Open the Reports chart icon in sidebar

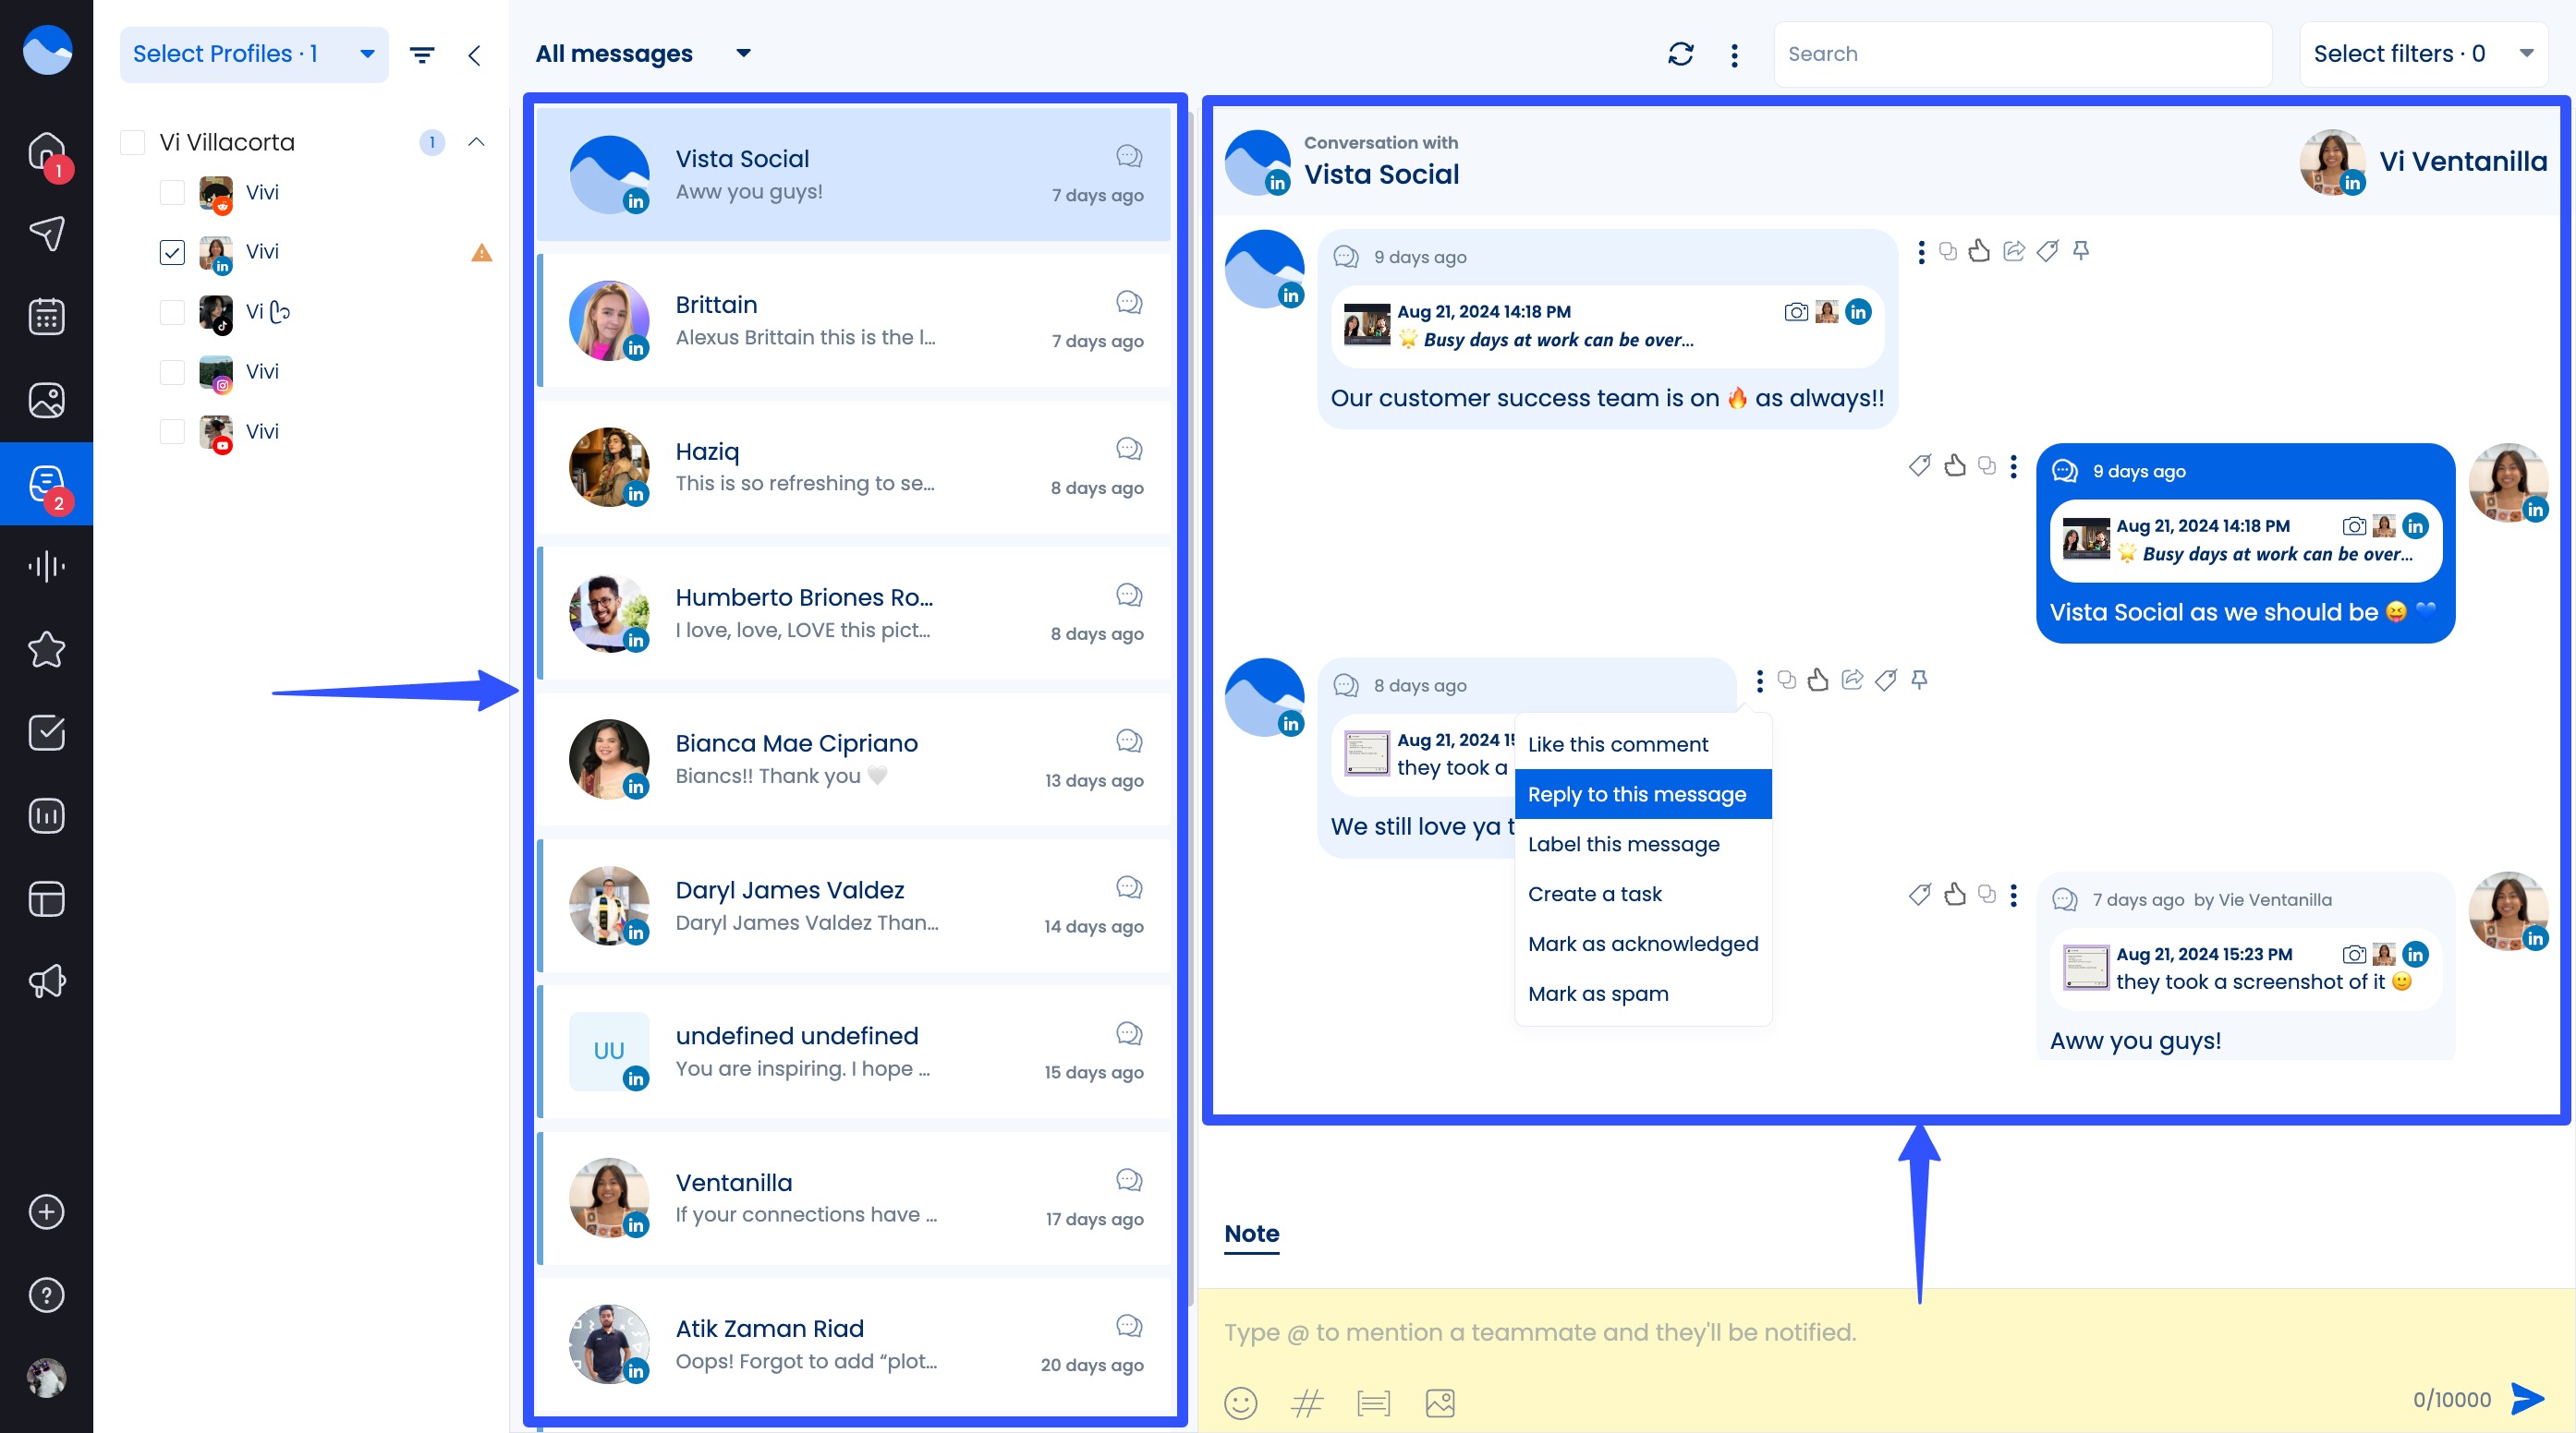click(x=46, y=815)
